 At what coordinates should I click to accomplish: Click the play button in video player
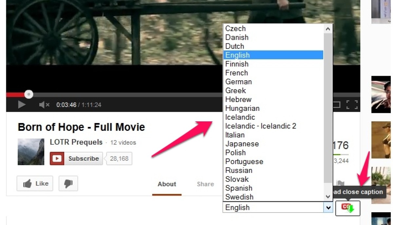tap(22, 105)
